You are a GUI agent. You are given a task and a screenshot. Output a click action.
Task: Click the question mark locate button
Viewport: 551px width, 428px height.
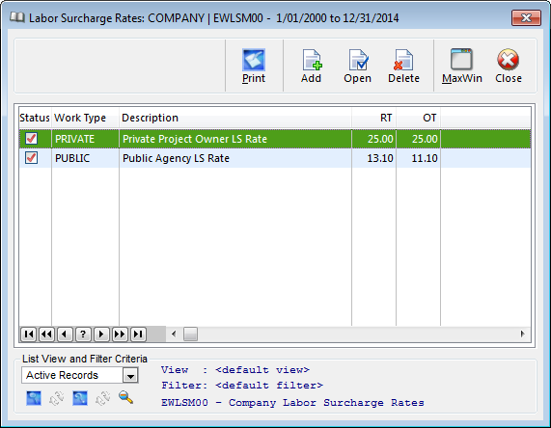tap(83, 334)
